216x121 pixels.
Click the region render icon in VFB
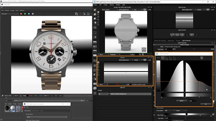tap(88, 14)
